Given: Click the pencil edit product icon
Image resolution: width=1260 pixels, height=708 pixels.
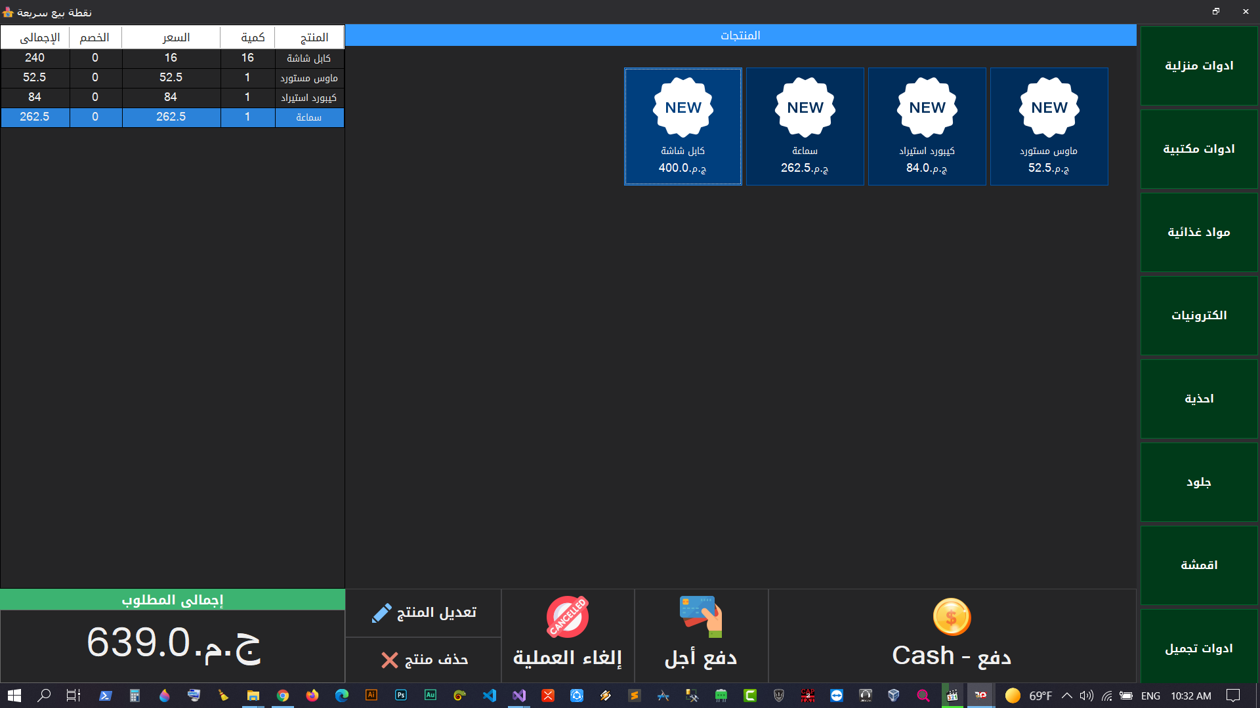Looking at the screenshot, I should (x=381, y=613).
